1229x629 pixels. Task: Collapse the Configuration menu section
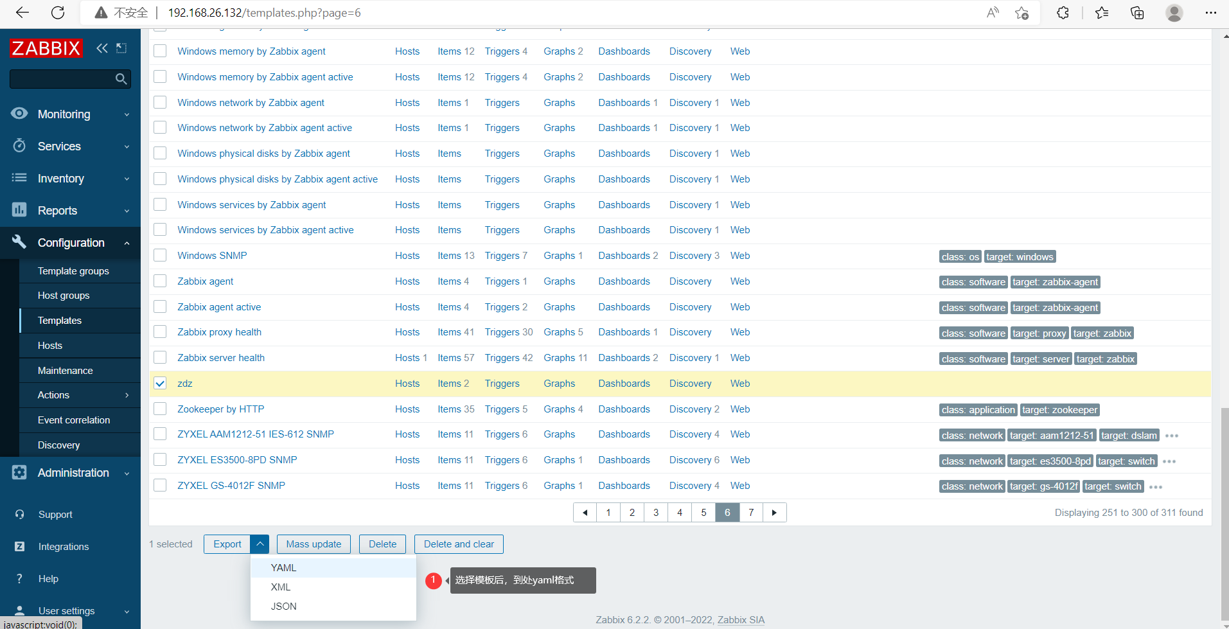127,243
